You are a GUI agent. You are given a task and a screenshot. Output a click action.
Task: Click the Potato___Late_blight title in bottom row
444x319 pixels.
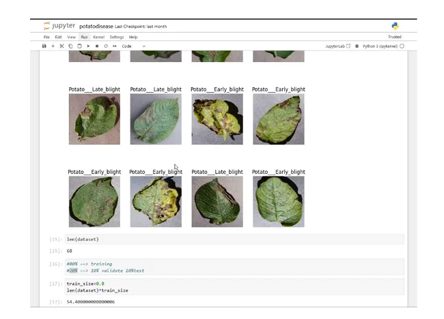(217, 172)
